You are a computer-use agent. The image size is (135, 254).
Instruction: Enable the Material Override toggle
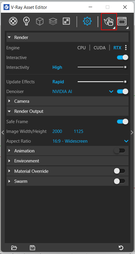[x=119, y=171]
